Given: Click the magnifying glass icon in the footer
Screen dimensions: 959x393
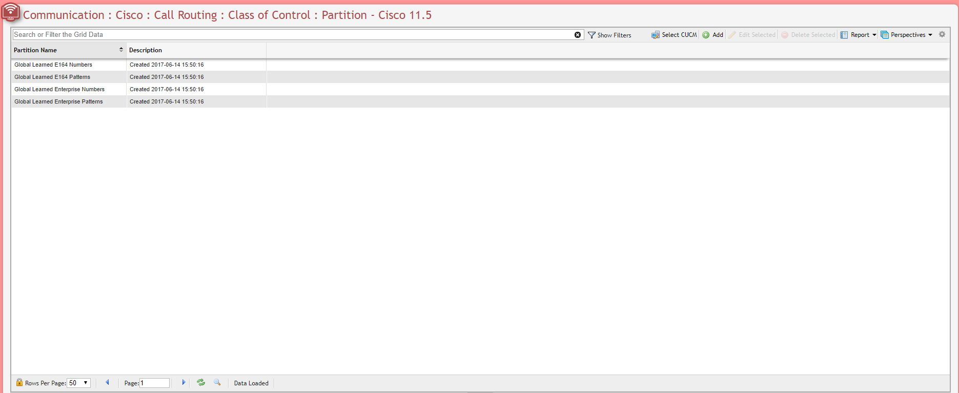Looking at the screenshot, I should pos(217,382).
